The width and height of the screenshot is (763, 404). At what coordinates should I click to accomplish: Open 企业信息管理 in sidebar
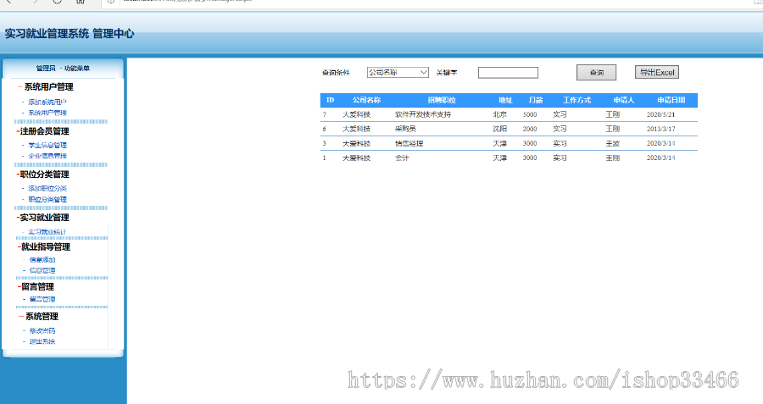(47, 156)
